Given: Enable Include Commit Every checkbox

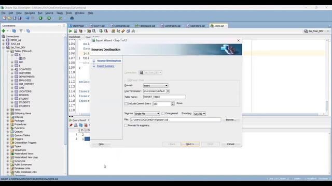Looking at the screenshot, I should (126, 104).
